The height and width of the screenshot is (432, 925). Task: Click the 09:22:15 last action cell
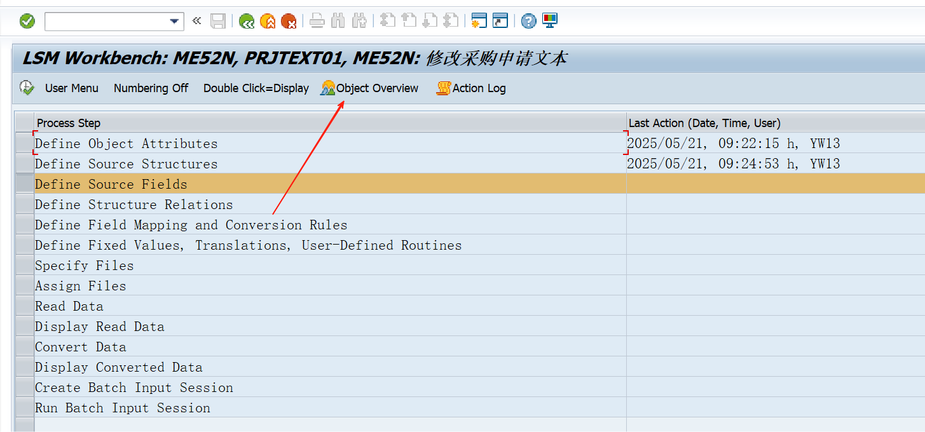(x=776, y=144)
